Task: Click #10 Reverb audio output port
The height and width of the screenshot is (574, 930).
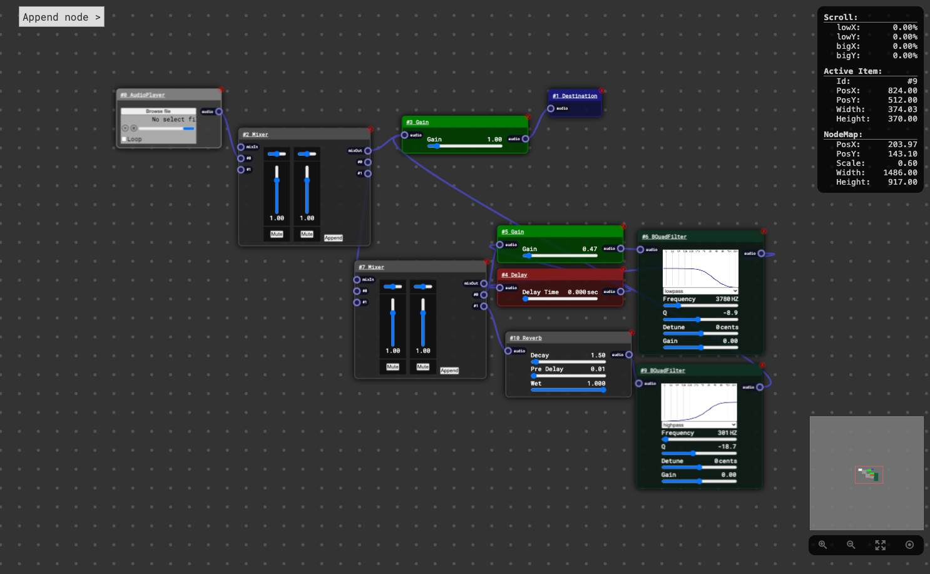Action: click(x=629, y=355)
